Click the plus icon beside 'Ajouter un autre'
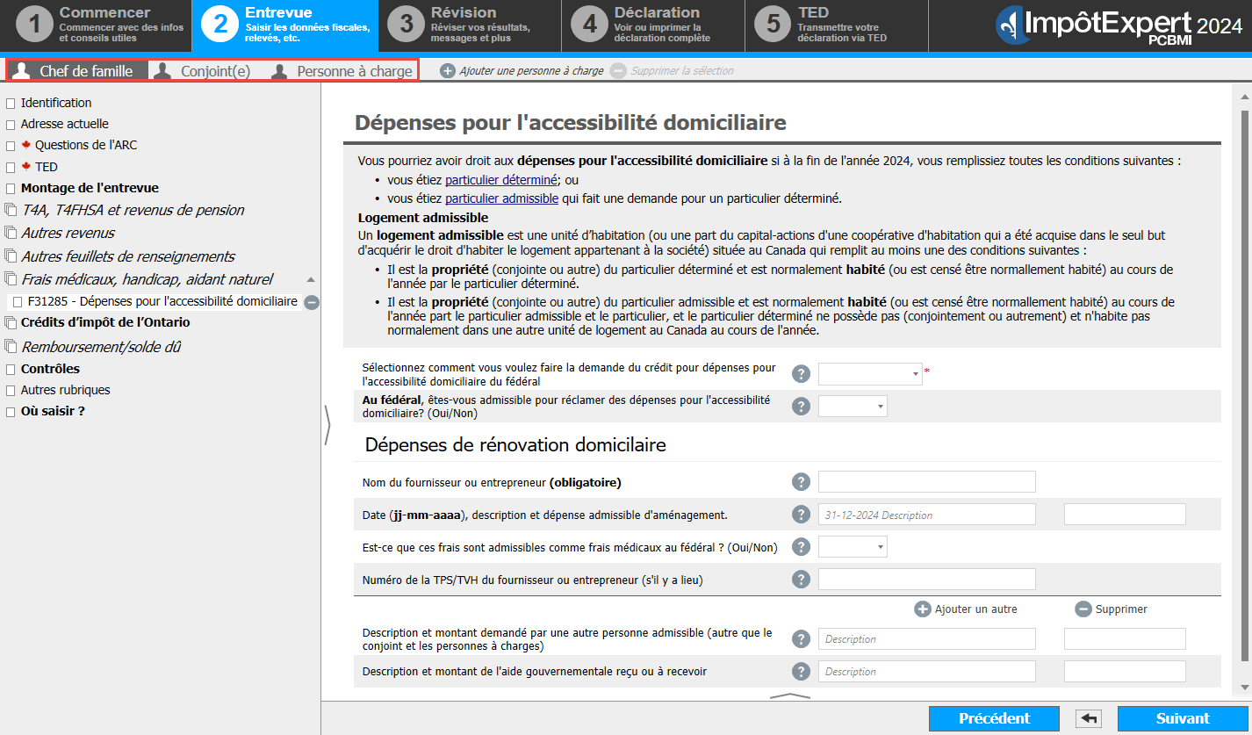1252x735 pixels. pyautogui.click(x=922, y=609)
